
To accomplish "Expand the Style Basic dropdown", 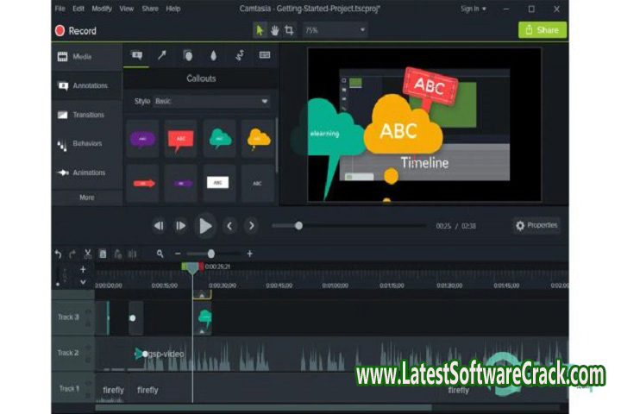I will [211, 102].
